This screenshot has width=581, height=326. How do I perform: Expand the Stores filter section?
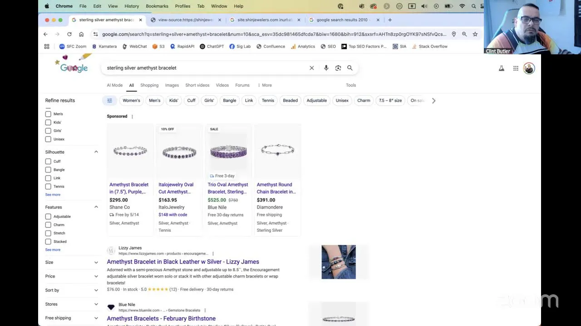tap(72, 304)
